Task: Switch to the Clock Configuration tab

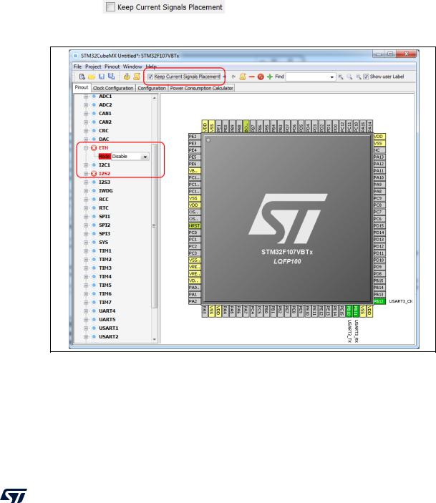Action: [x=113, y=88]
